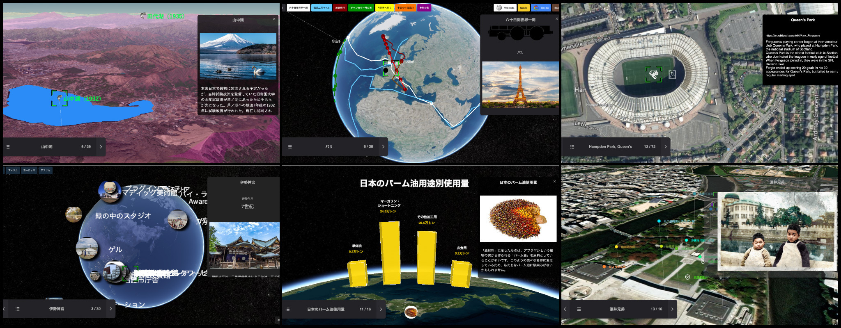Select the 11 / 16 slide counter
The image size is (841, 328).
pyautogui.click(x=365, y=309)
